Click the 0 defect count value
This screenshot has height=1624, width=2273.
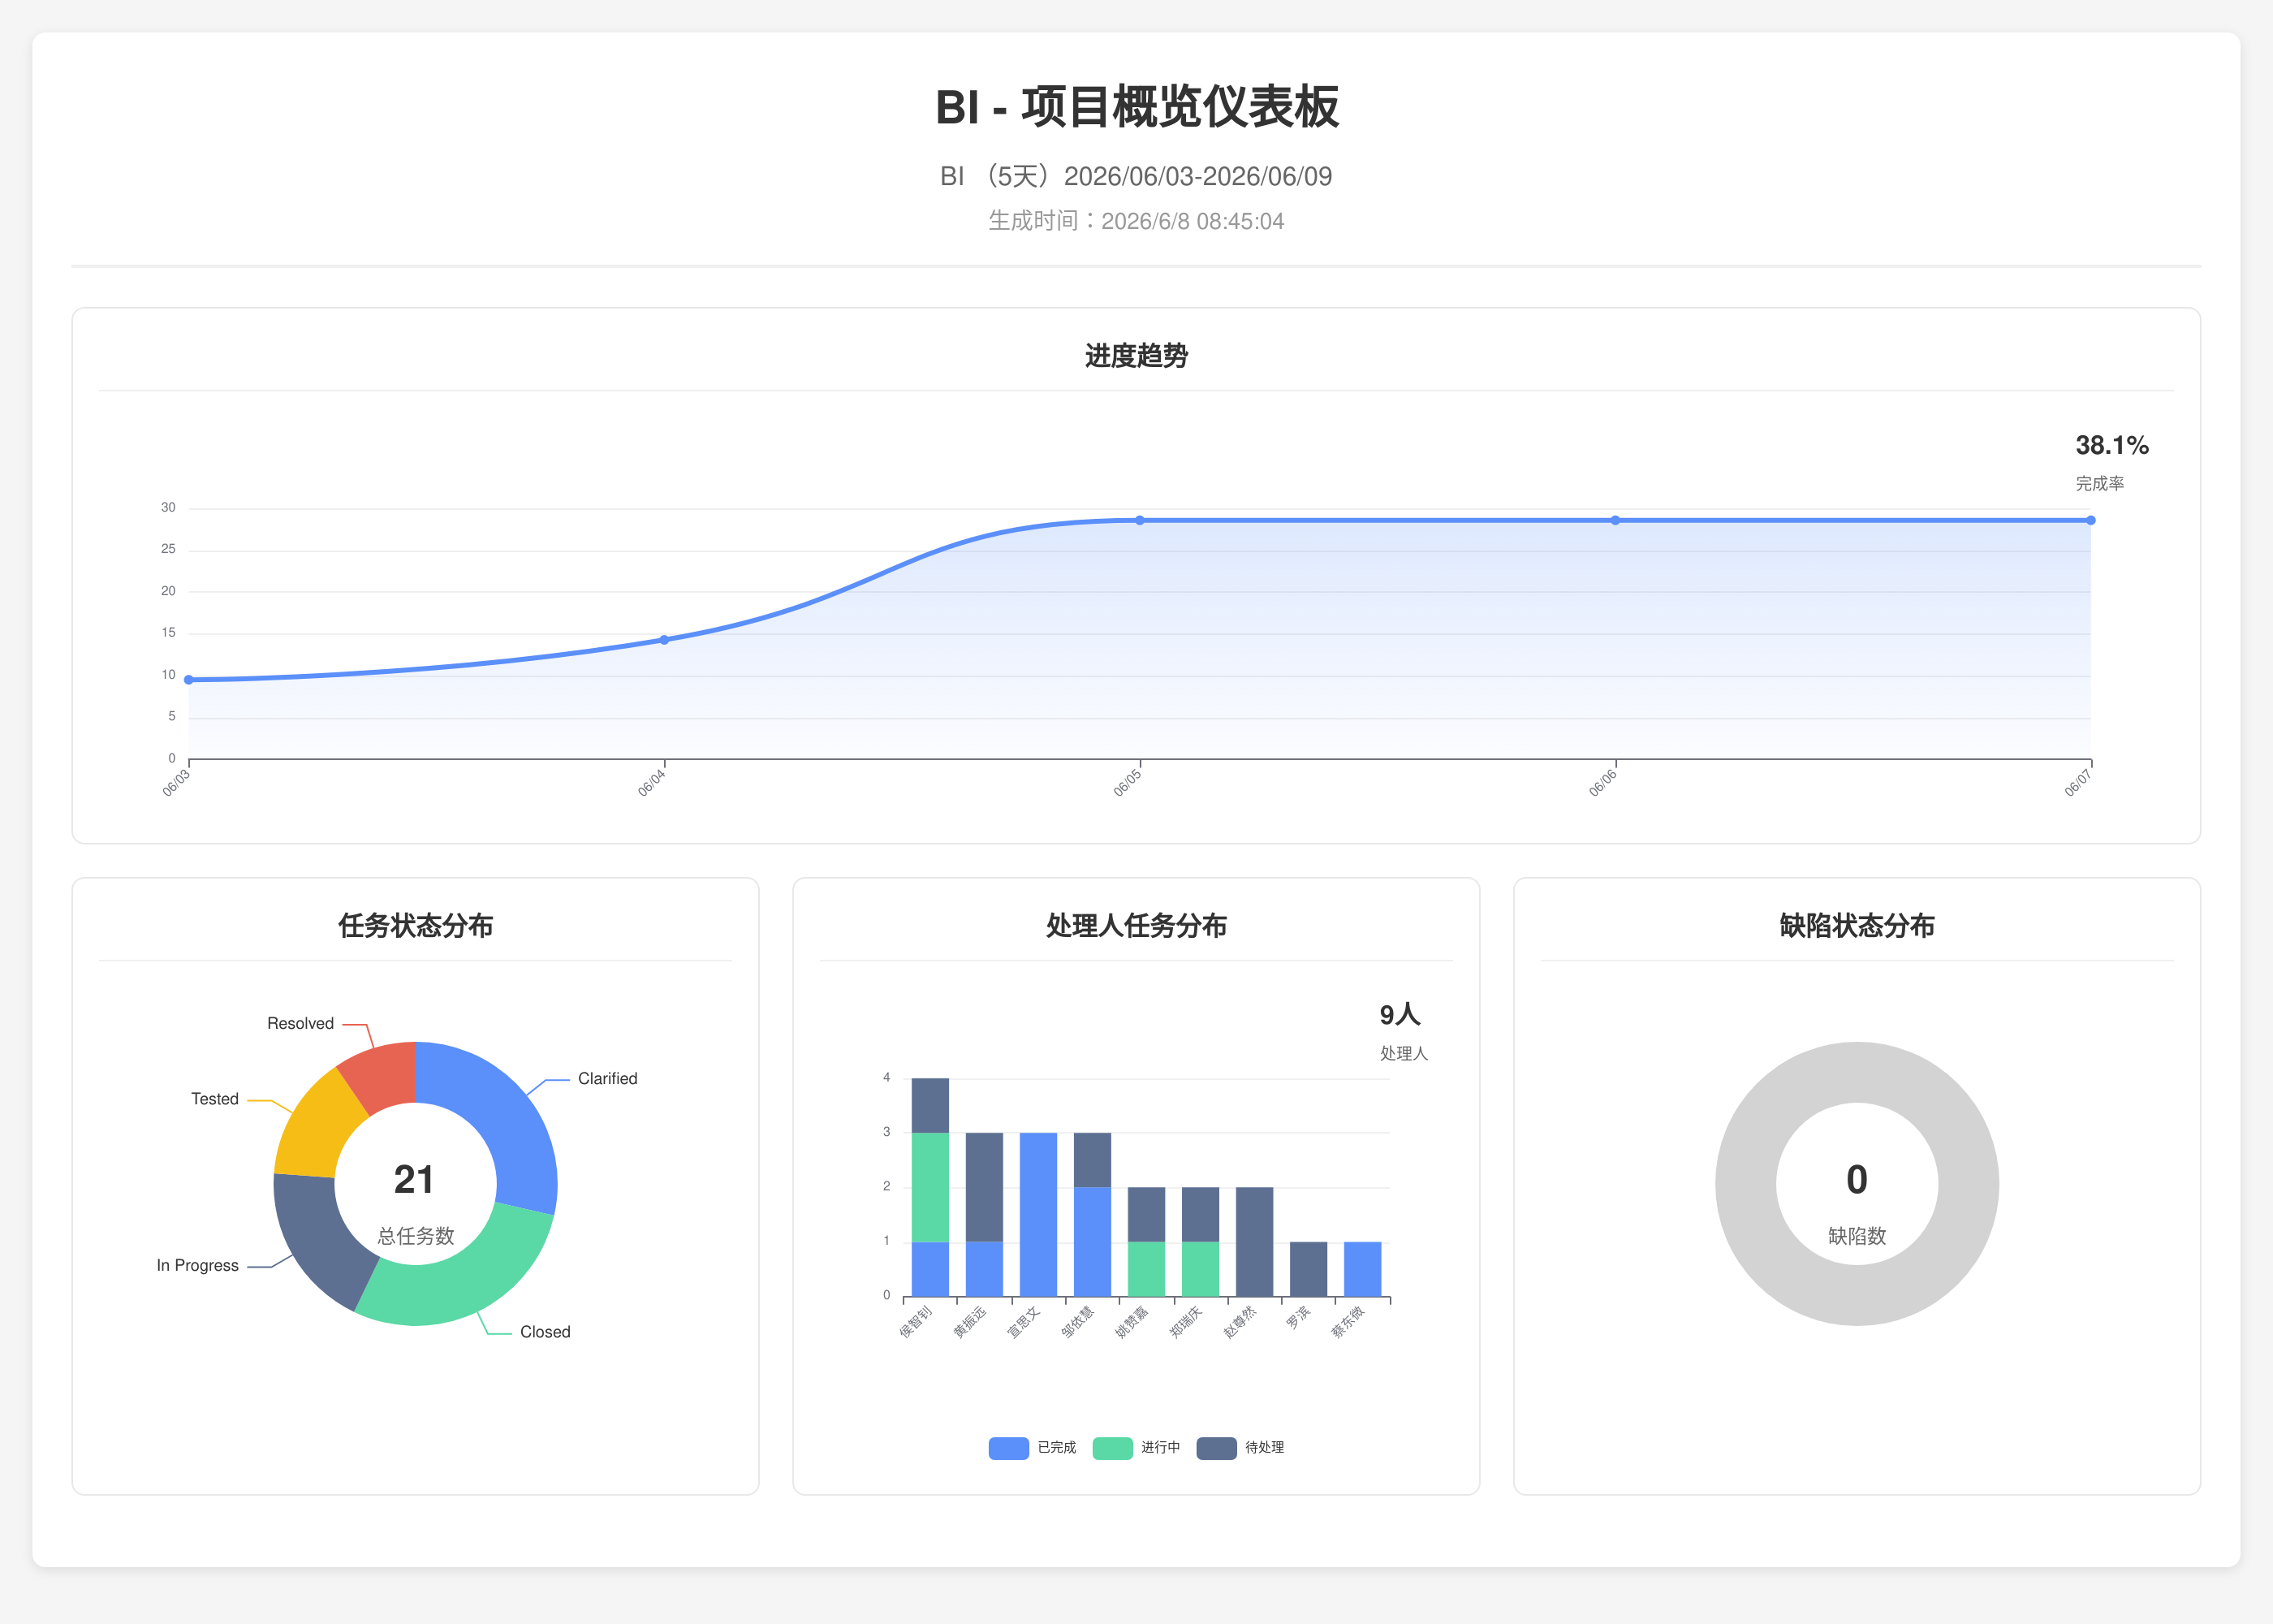[1857, 1180]
